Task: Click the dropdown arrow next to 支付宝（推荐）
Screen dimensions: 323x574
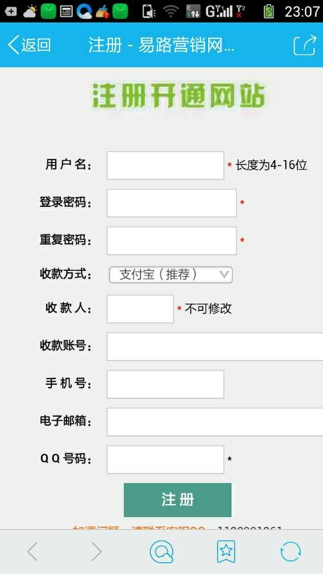Action: [224, 274]
